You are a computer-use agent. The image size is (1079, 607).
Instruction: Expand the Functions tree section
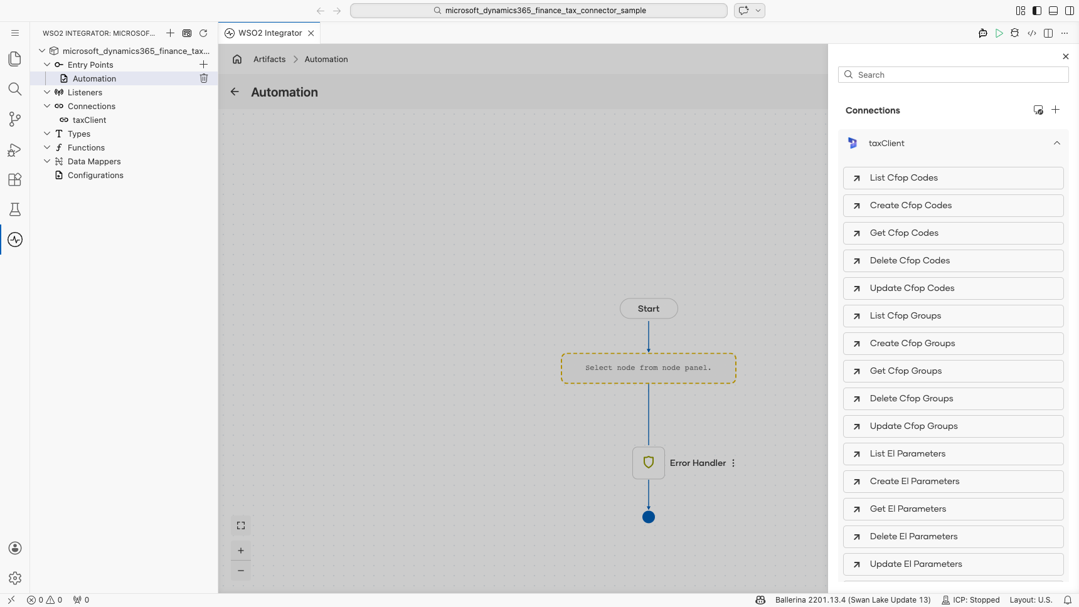coord(47,147)
